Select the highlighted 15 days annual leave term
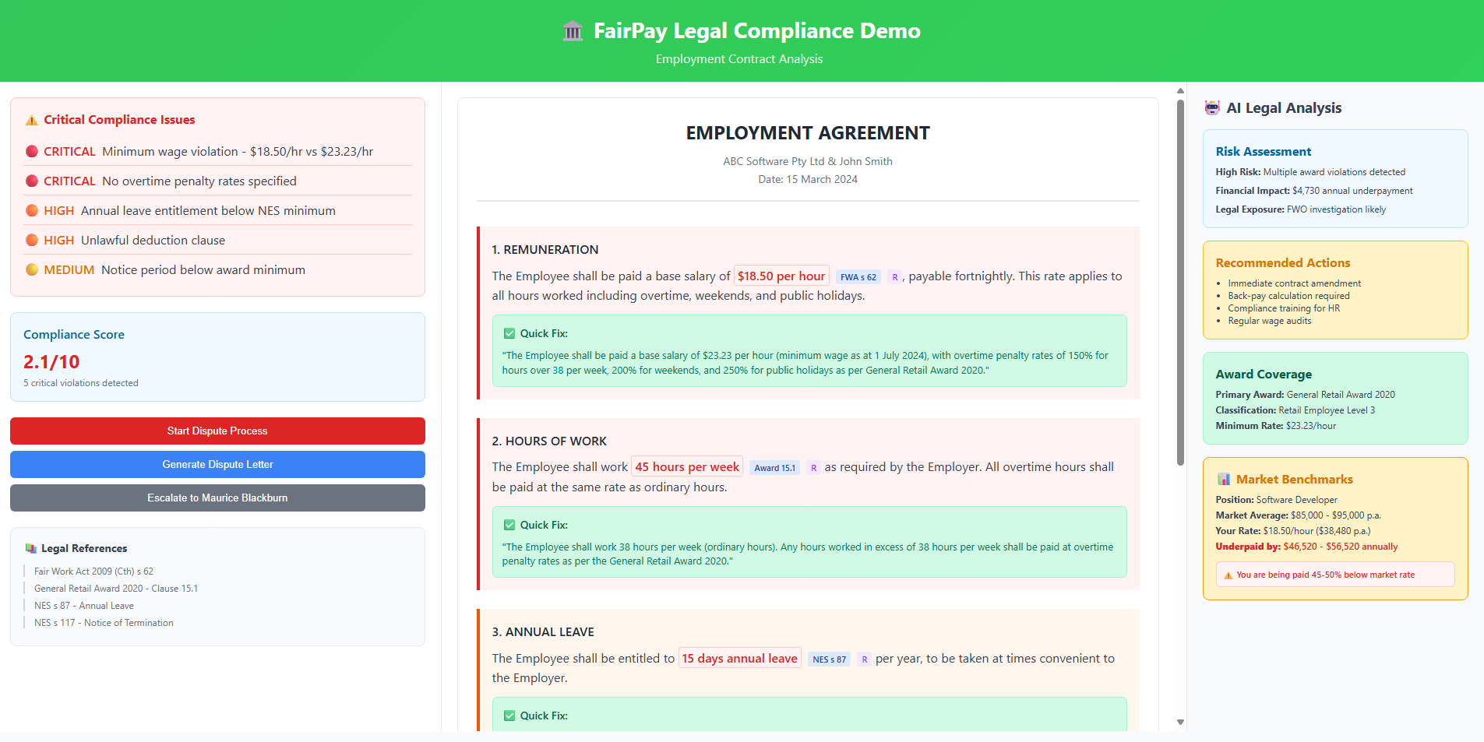Screen dimensions: 1484x742 [x=740, y=658]
